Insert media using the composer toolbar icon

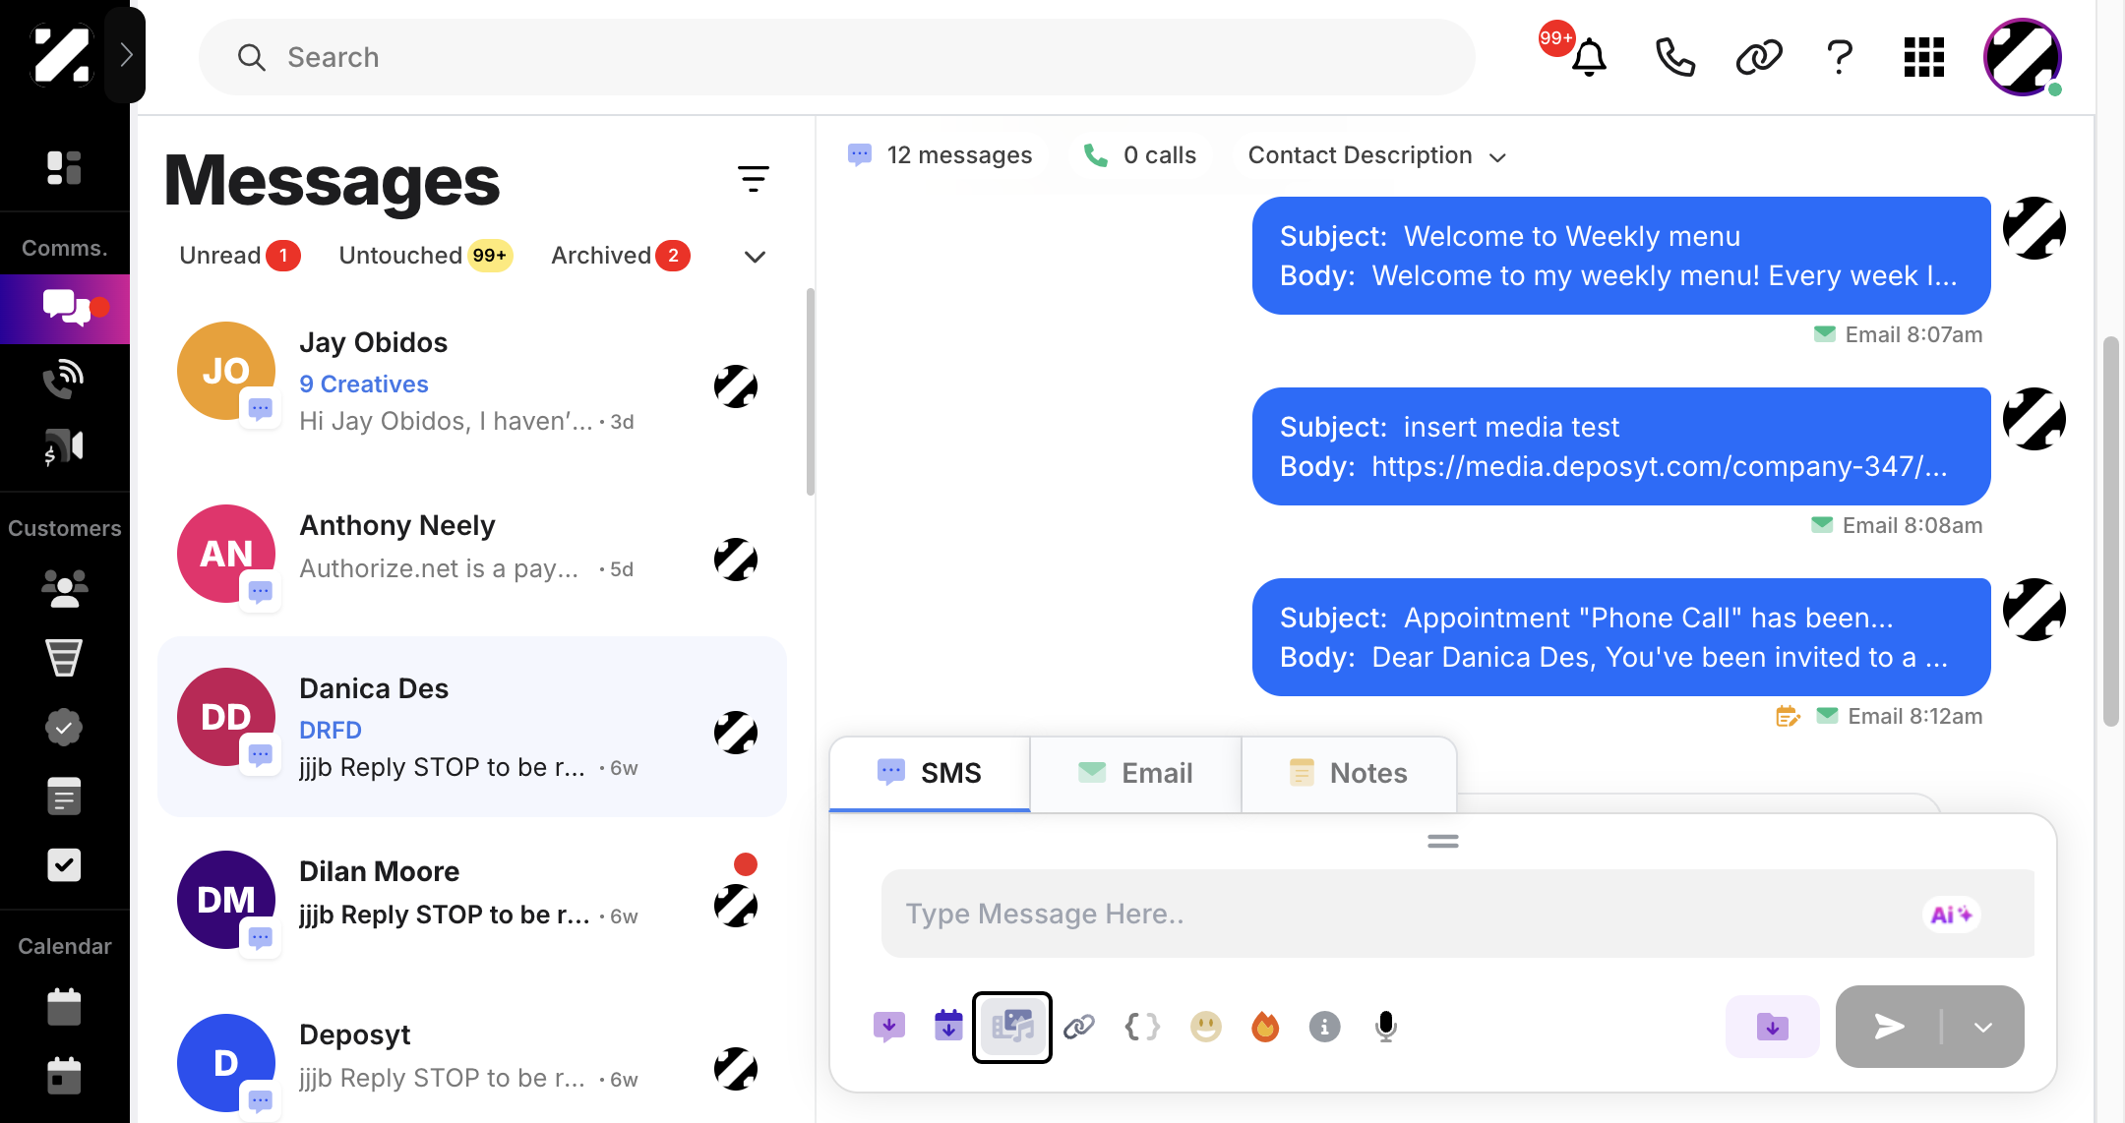coord(1012,1028)
